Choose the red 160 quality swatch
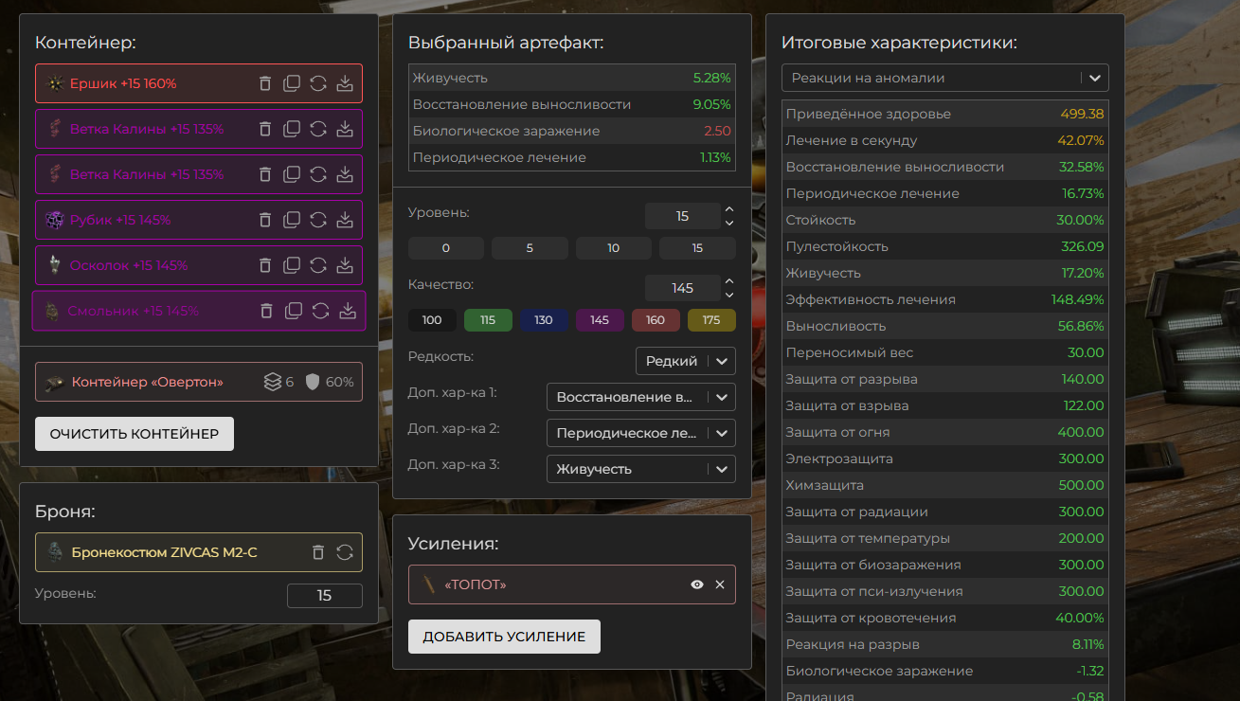This screenshot has height=701, width=1240. pyautogui.click(x=656, y=320)
